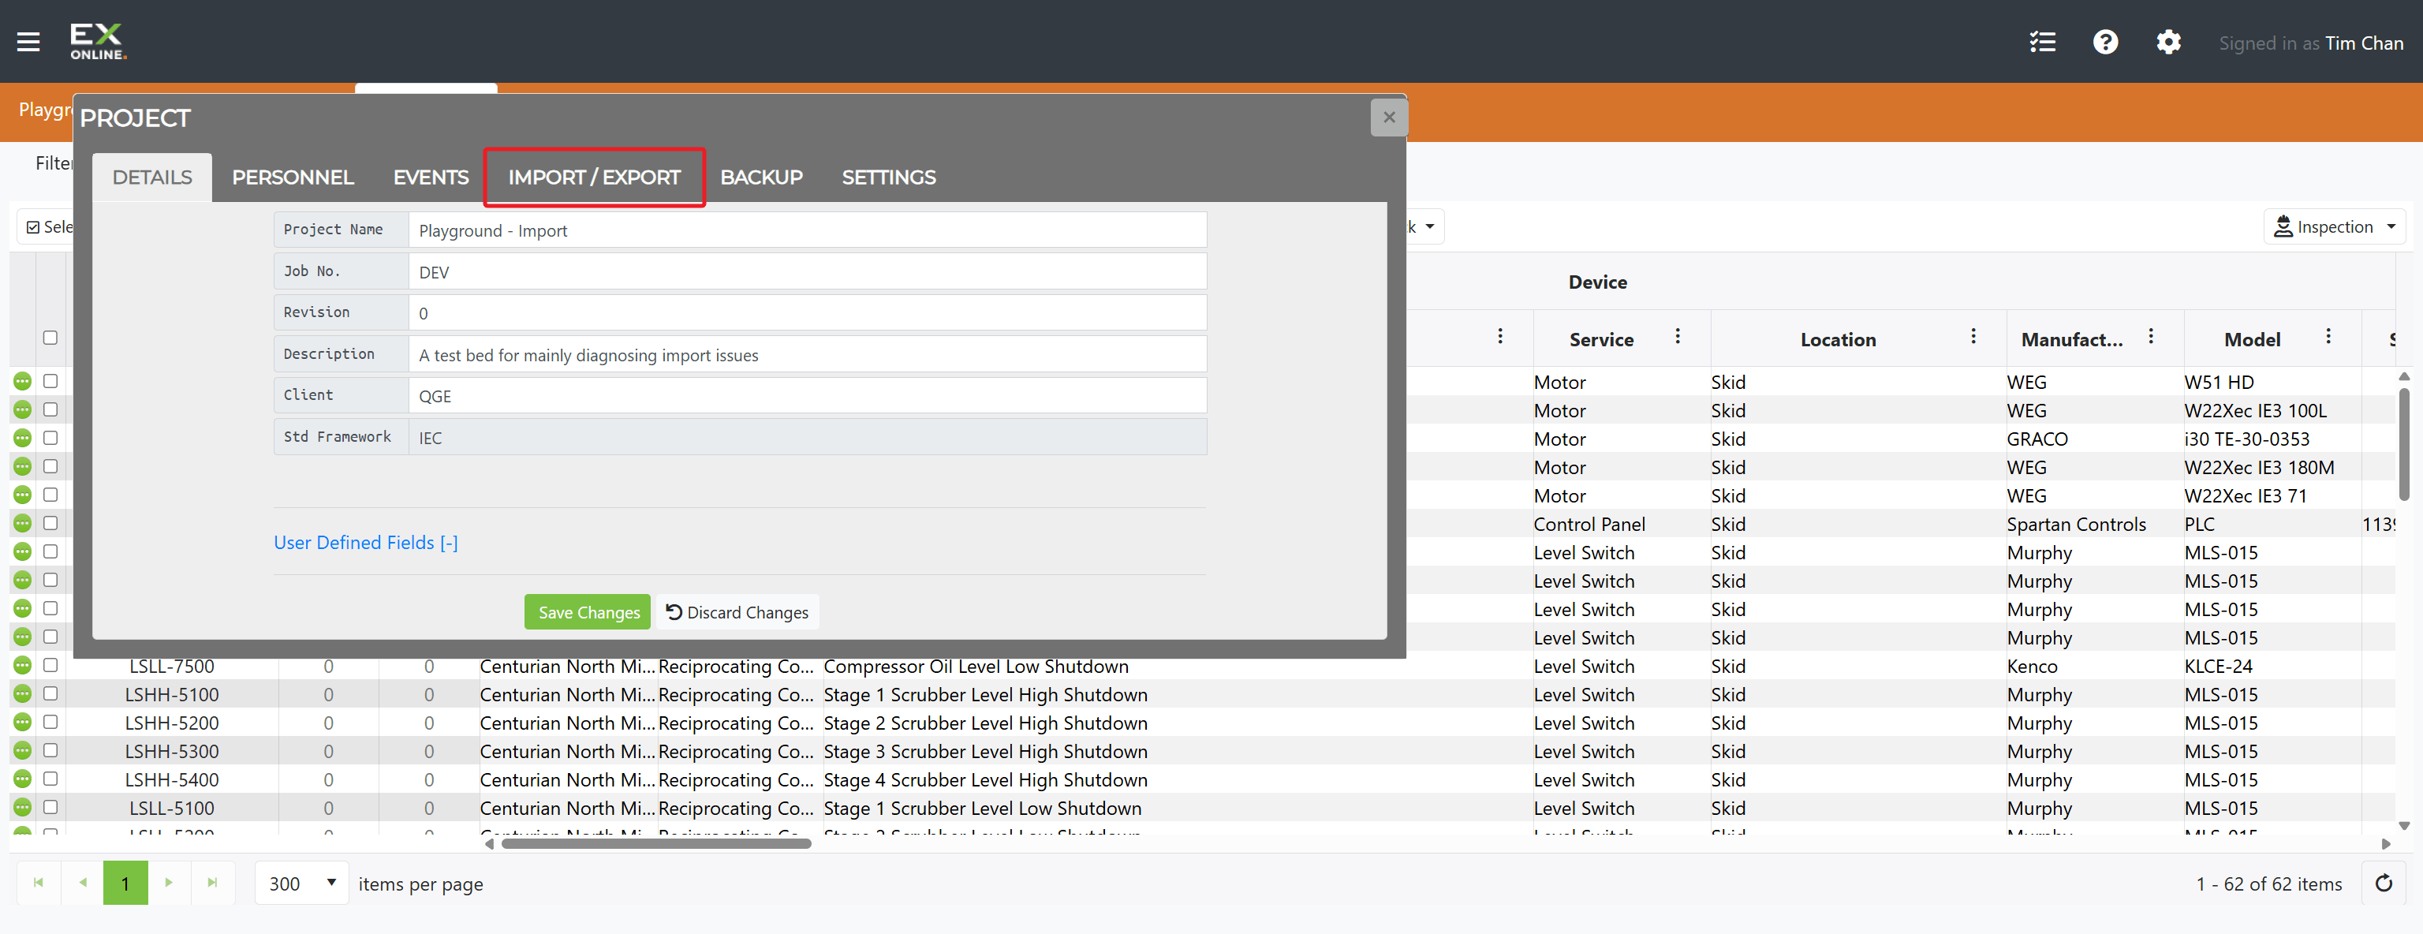Click the EX Online logo
Screen dimensions: 2423x934
(x=97, y=41)
